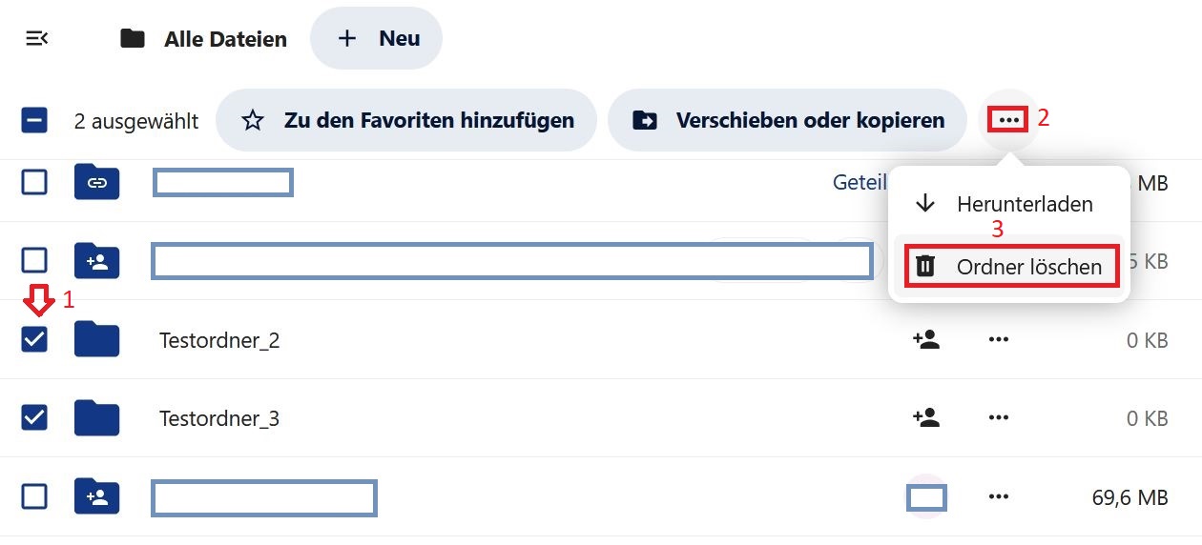Open Testordner_2 row actions menu
The image size is (1202, 545).
[999, 339]
